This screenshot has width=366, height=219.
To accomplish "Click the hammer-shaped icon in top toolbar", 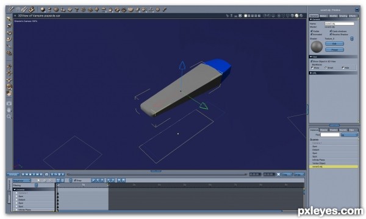I will 32,10.
